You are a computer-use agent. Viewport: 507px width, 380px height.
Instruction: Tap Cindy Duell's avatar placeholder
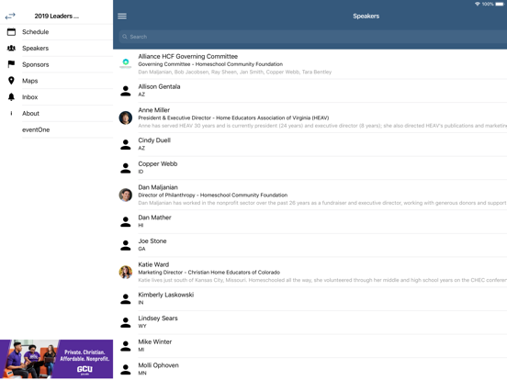[126, 144]
